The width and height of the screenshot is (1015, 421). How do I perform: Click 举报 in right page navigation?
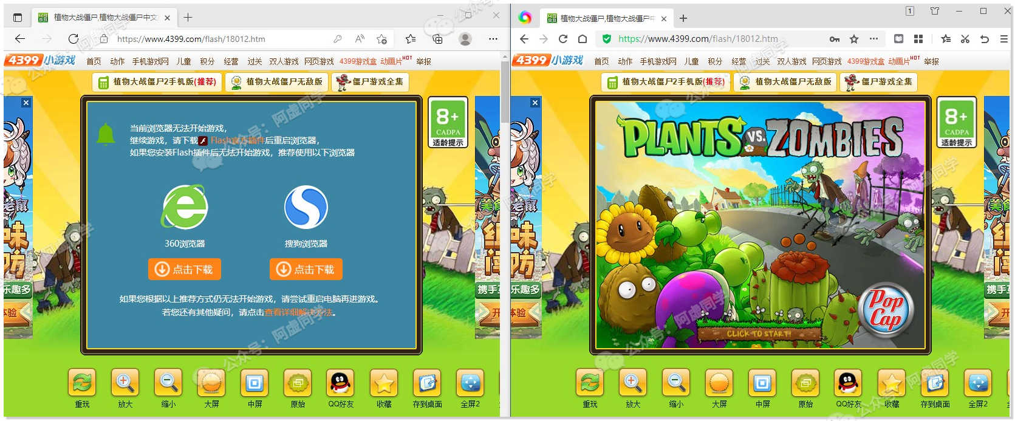tap(931, 61)
